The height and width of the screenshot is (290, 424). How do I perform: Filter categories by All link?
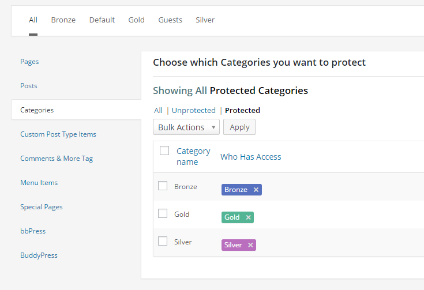click(158, 110)
